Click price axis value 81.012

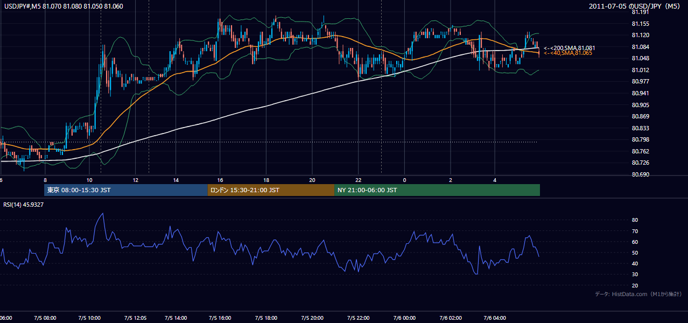click(x=640, y=70)
